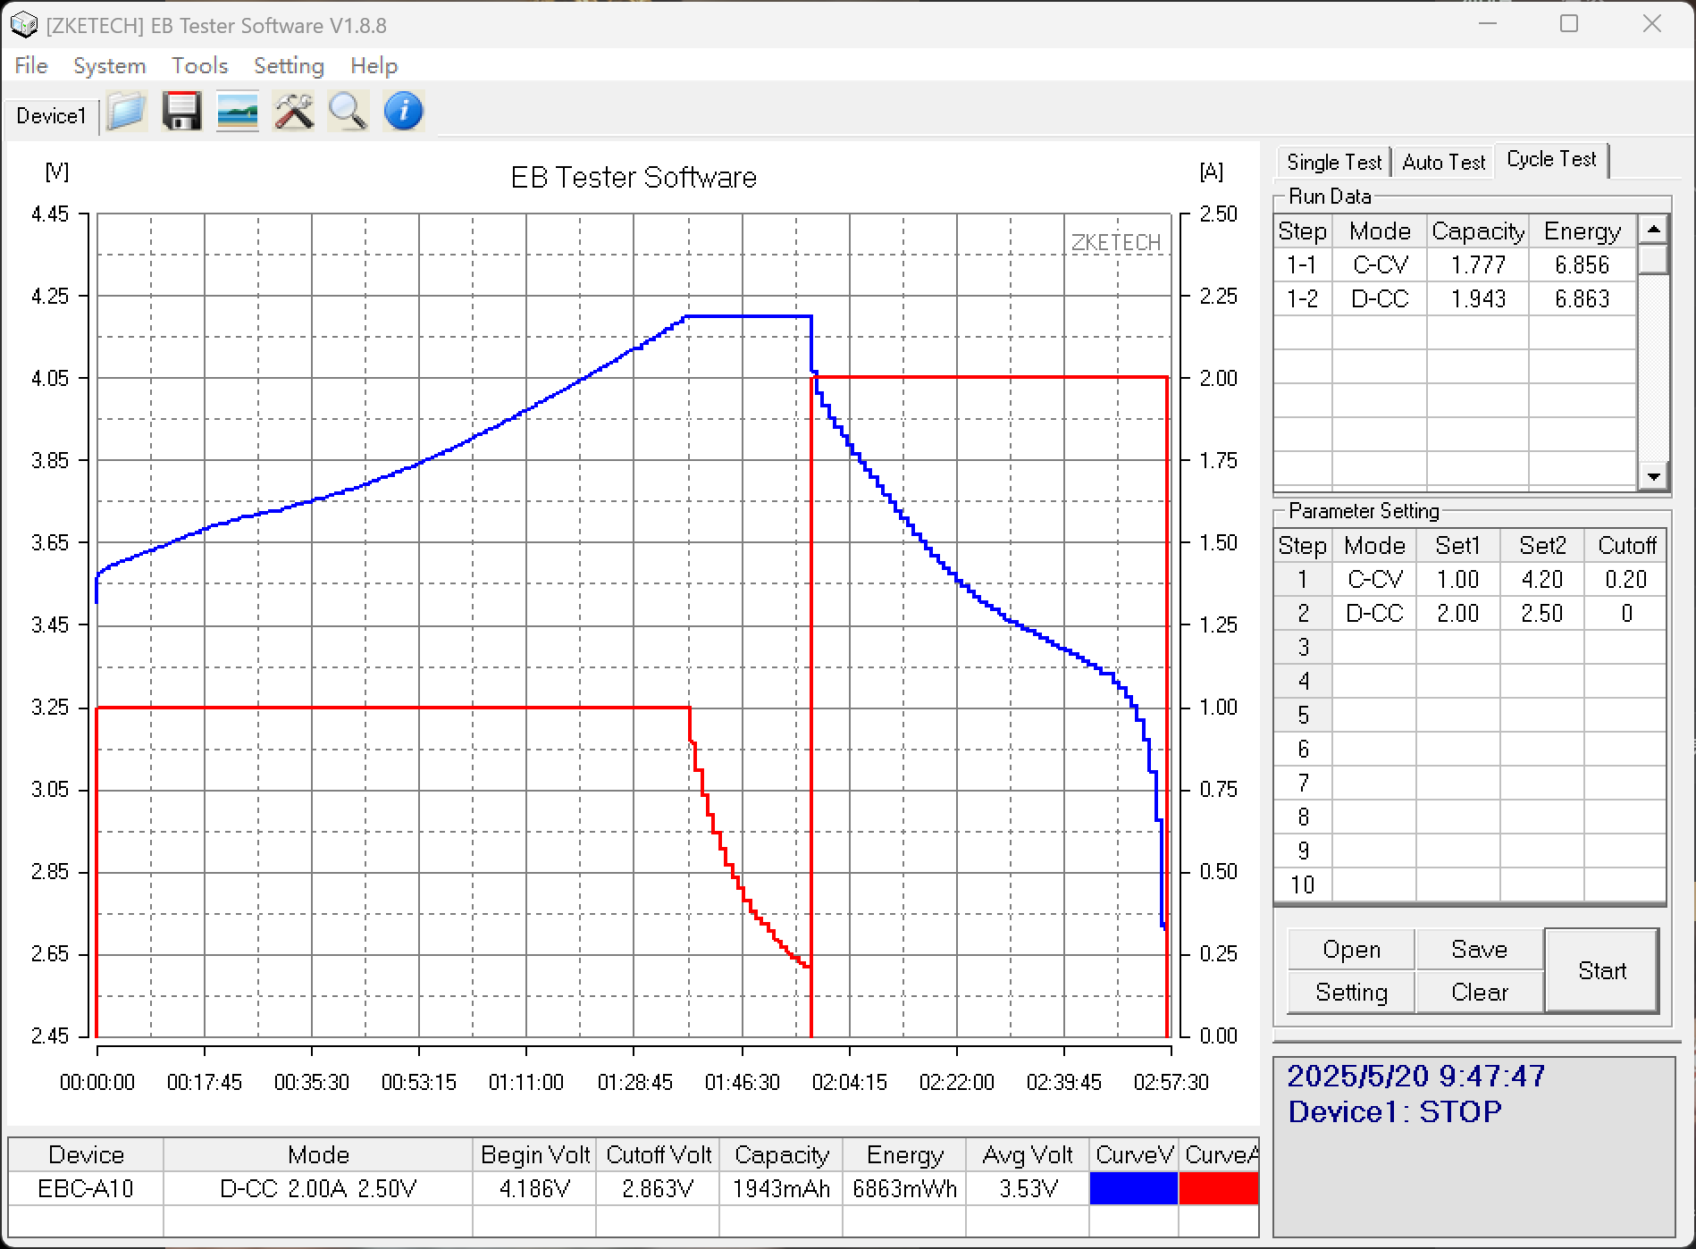Select the Device1 tab
Screen dimensions: 1696x1249
[51, 116]
